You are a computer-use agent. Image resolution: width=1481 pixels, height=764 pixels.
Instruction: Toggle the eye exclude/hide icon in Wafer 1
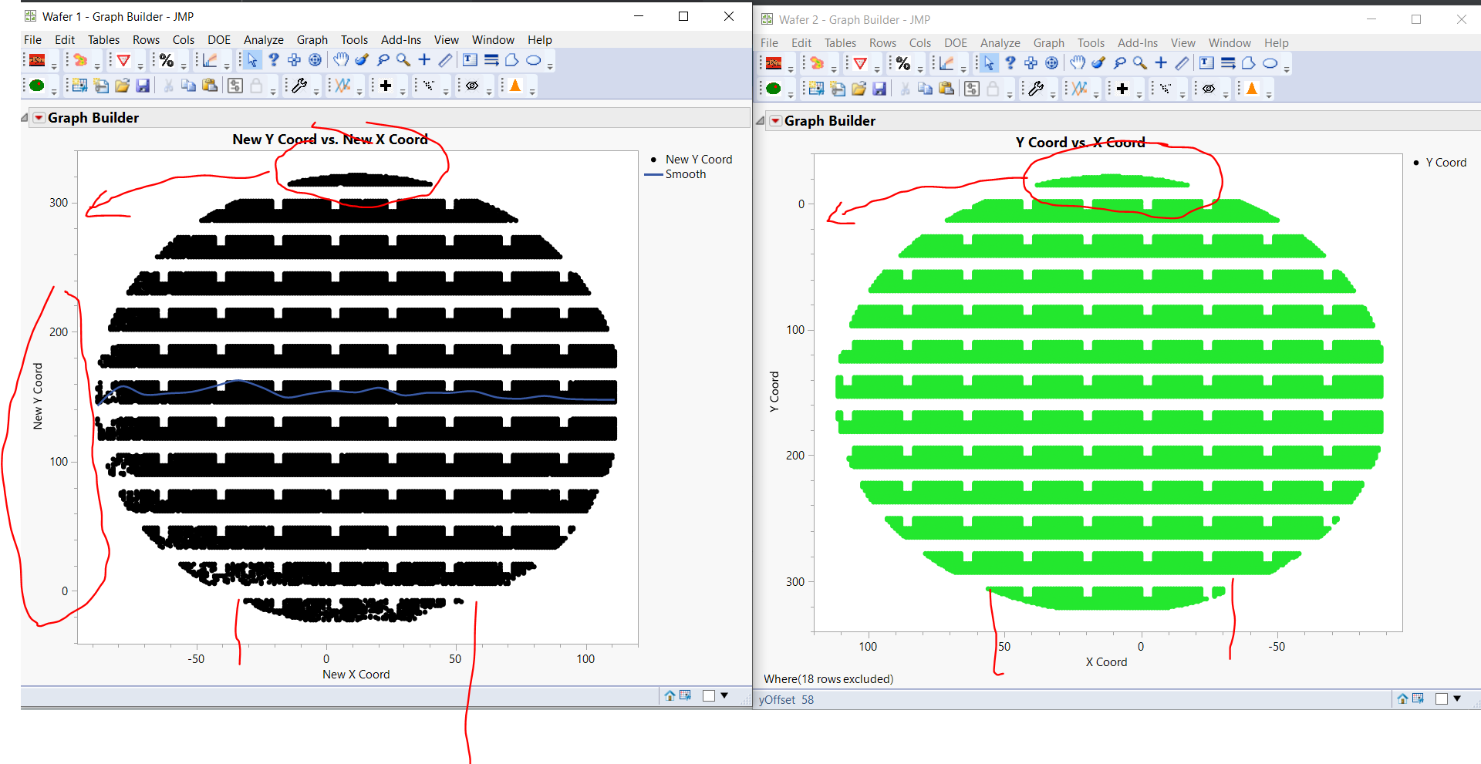[x=473, y=86]
